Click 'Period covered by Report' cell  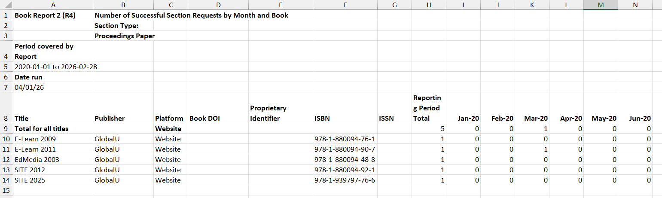pyautogui.click(x=53, y=51)
